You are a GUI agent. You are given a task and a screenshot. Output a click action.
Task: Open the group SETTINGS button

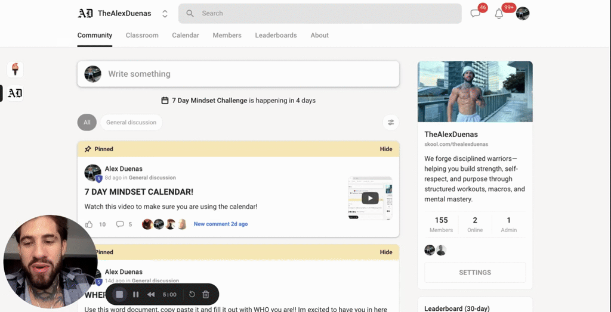pyautogui.click(x=475, y=273)
